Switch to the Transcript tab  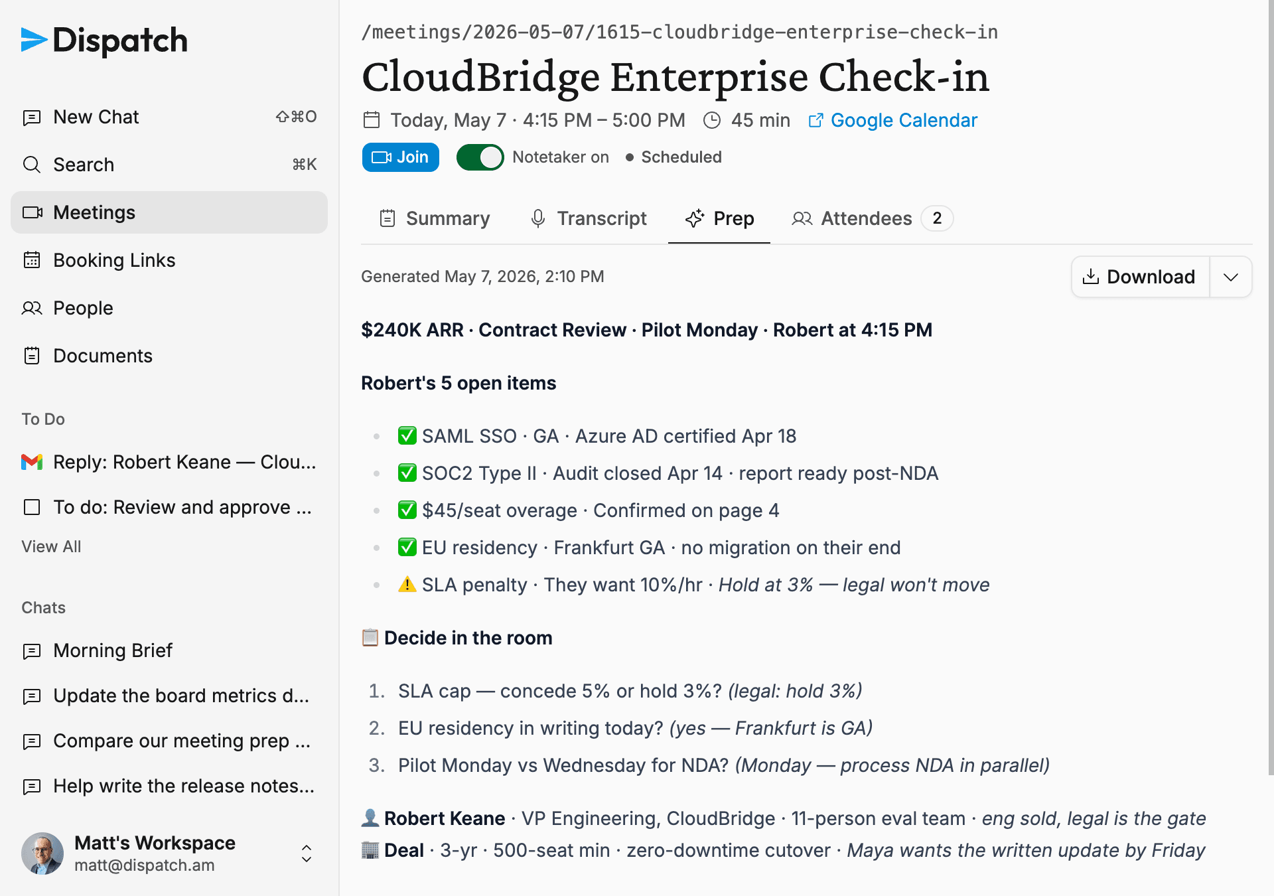[589, 218]
